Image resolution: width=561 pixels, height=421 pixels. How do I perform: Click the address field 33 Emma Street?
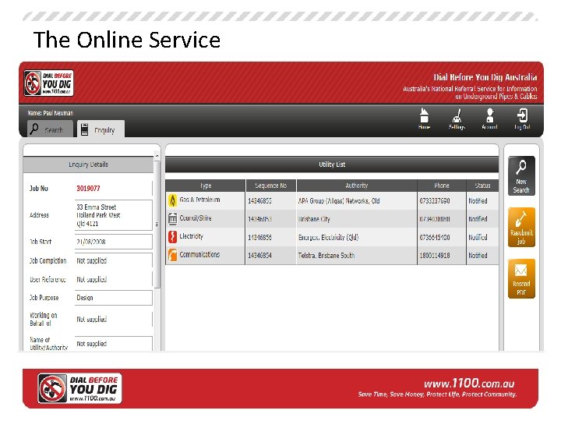point(114,215)
